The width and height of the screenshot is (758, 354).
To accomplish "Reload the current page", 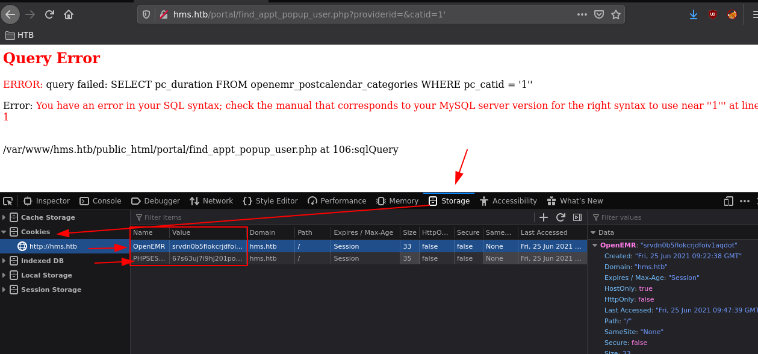I will click(x=49, y=14).
